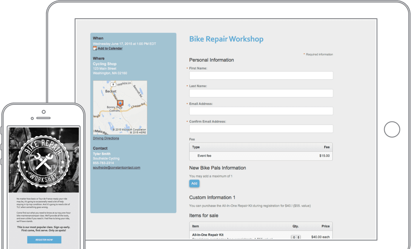This screenshot has height=249, width=411.
Task: Tap the REGISTER NOW button on phone
Action: pyautogui.click(x=44, y=240)
